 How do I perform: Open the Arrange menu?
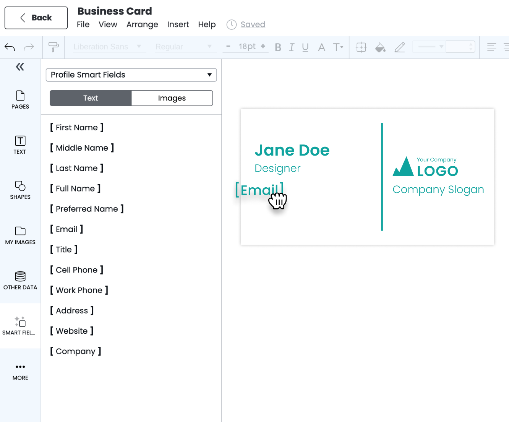coord(142,24)
